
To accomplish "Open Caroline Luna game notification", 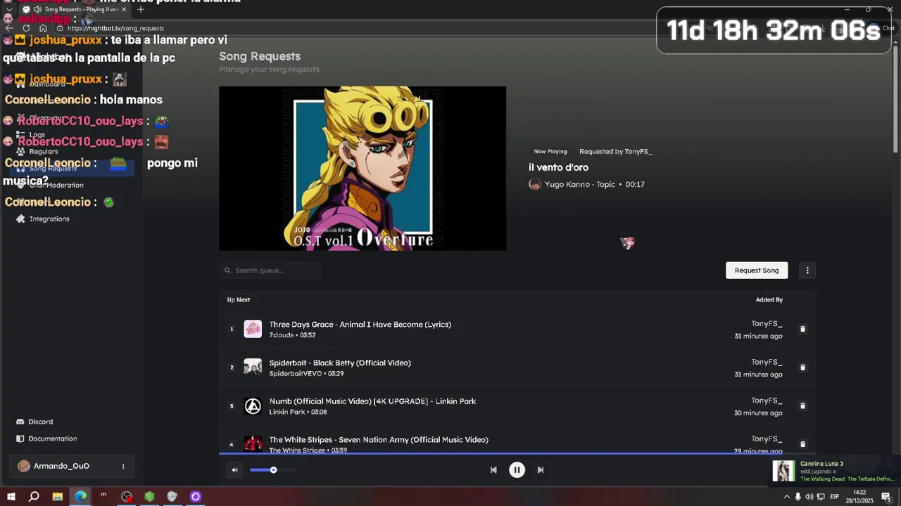I will coord(834,471).
